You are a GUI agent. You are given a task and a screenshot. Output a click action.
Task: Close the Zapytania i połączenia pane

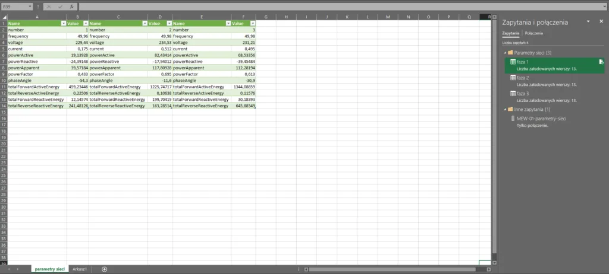[601, 21]
